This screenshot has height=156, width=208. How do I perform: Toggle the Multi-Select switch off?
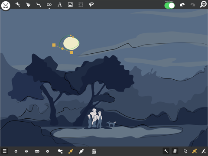click(169, 6)
